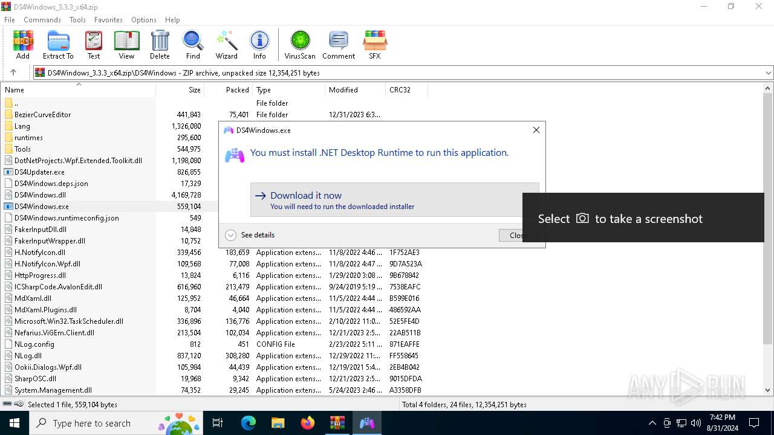Sort by Type column header
Screen dimensions: 774x435
coord(289,89)
